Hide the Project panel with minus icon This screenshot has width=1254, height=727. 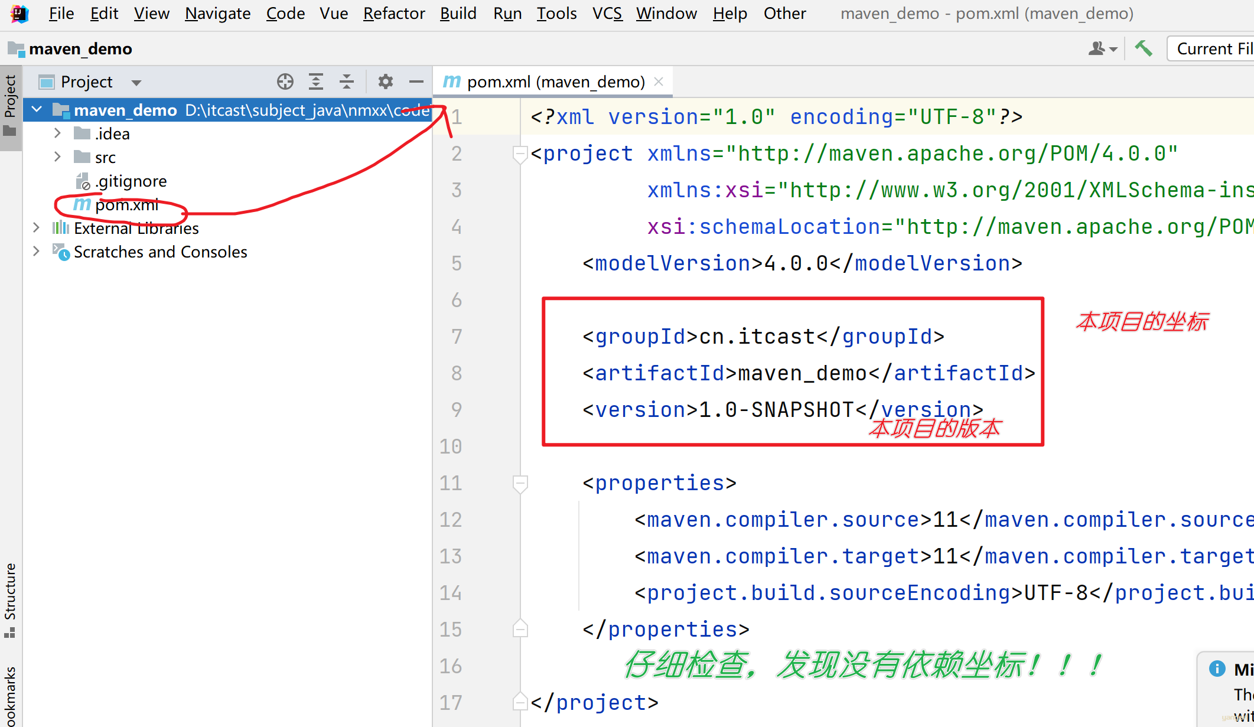pyautogui.click(x=416, y=81)
